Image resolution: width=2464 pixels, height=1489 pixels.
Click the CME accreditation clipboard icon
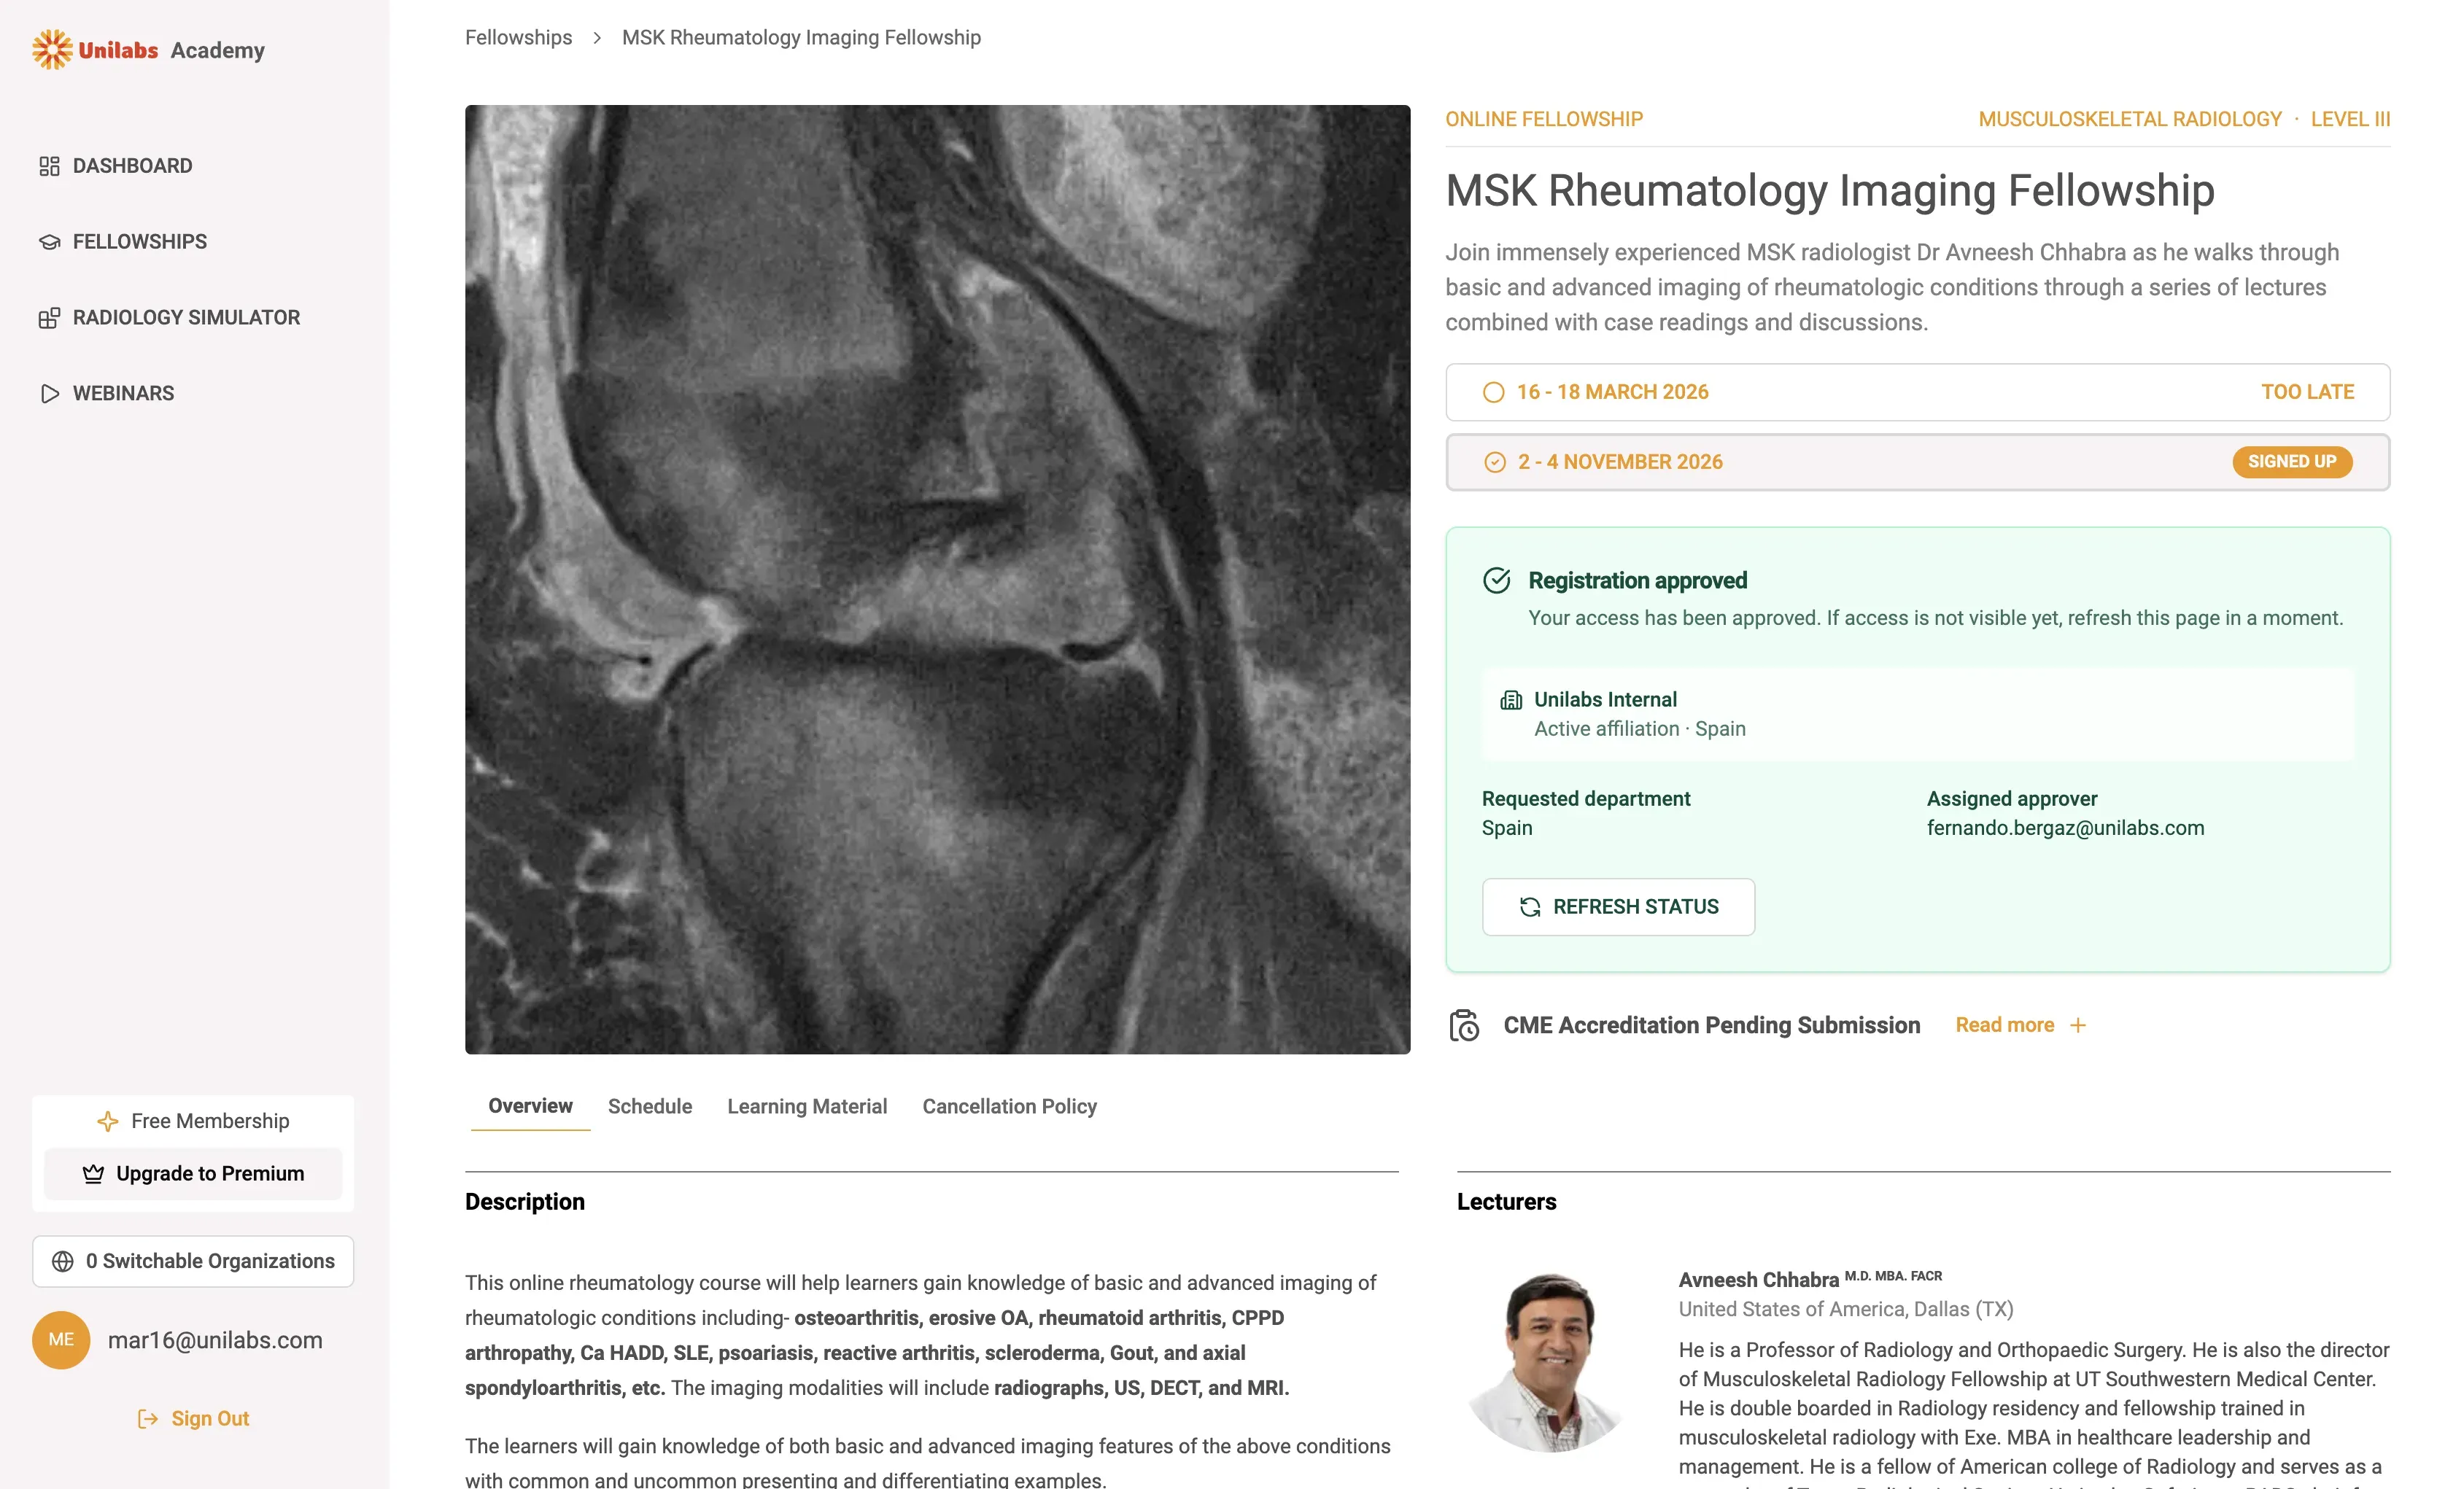click(1464, 1025)
